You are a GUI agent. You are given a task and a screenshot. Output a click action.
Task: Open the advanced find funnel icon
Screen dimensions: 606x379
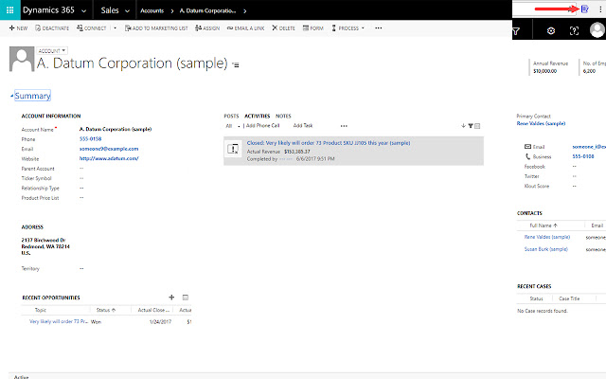click(516, 31)
